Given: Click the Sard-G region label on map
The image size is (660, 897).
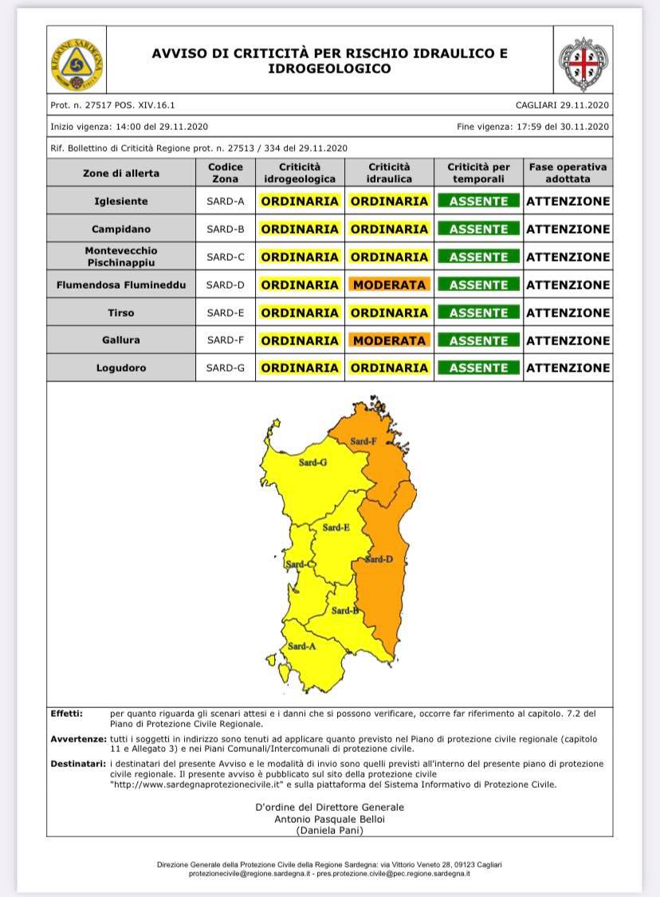Looking at the screenshot, I should [x=312, y=462].
